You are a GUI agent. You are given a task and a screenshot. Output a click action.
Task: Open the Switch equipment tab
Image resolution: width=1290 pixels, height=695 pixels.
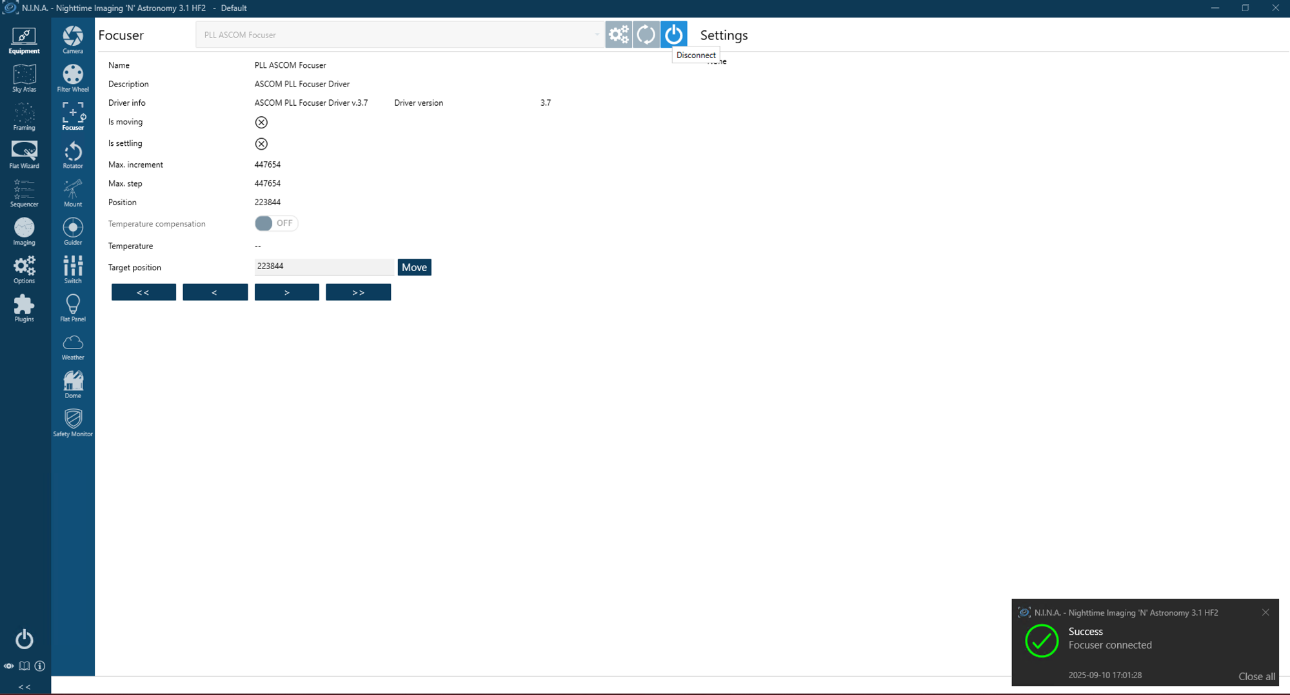pyautogui.click(x=73, y=270)
